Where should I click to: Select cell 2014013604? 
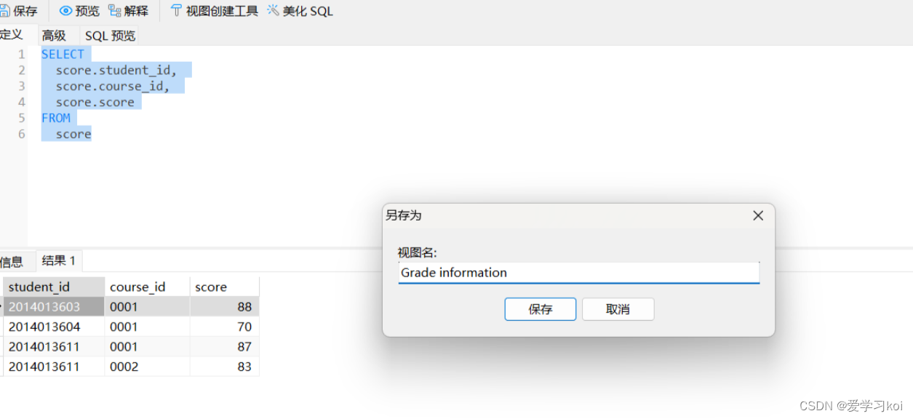54,327
